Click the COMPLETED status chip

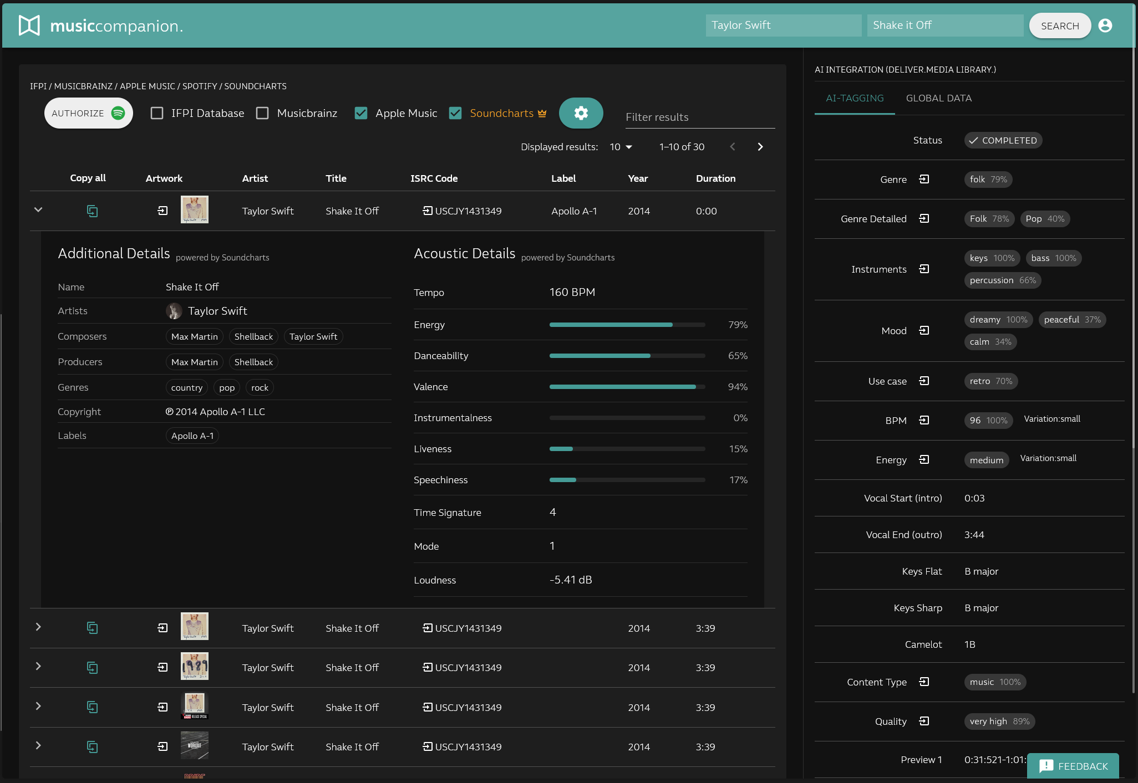[1003, 140]
